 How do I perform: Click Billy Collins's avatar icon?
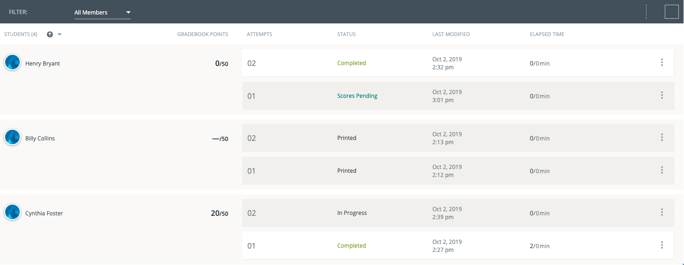[12, 137]
